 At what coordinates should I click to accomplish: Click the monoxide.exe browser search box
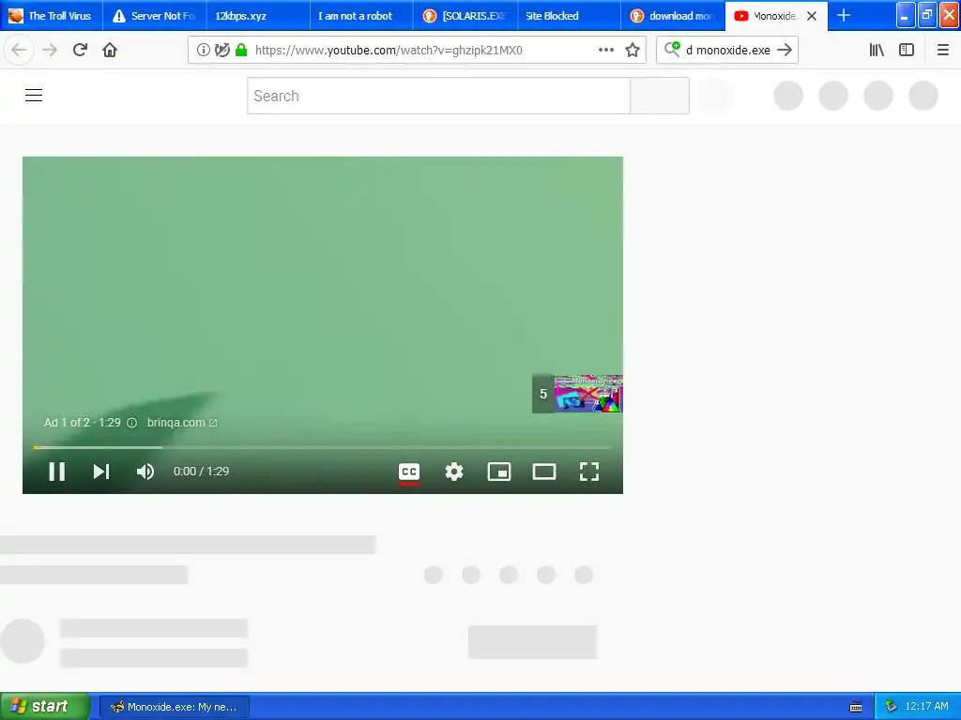(728, 51)
